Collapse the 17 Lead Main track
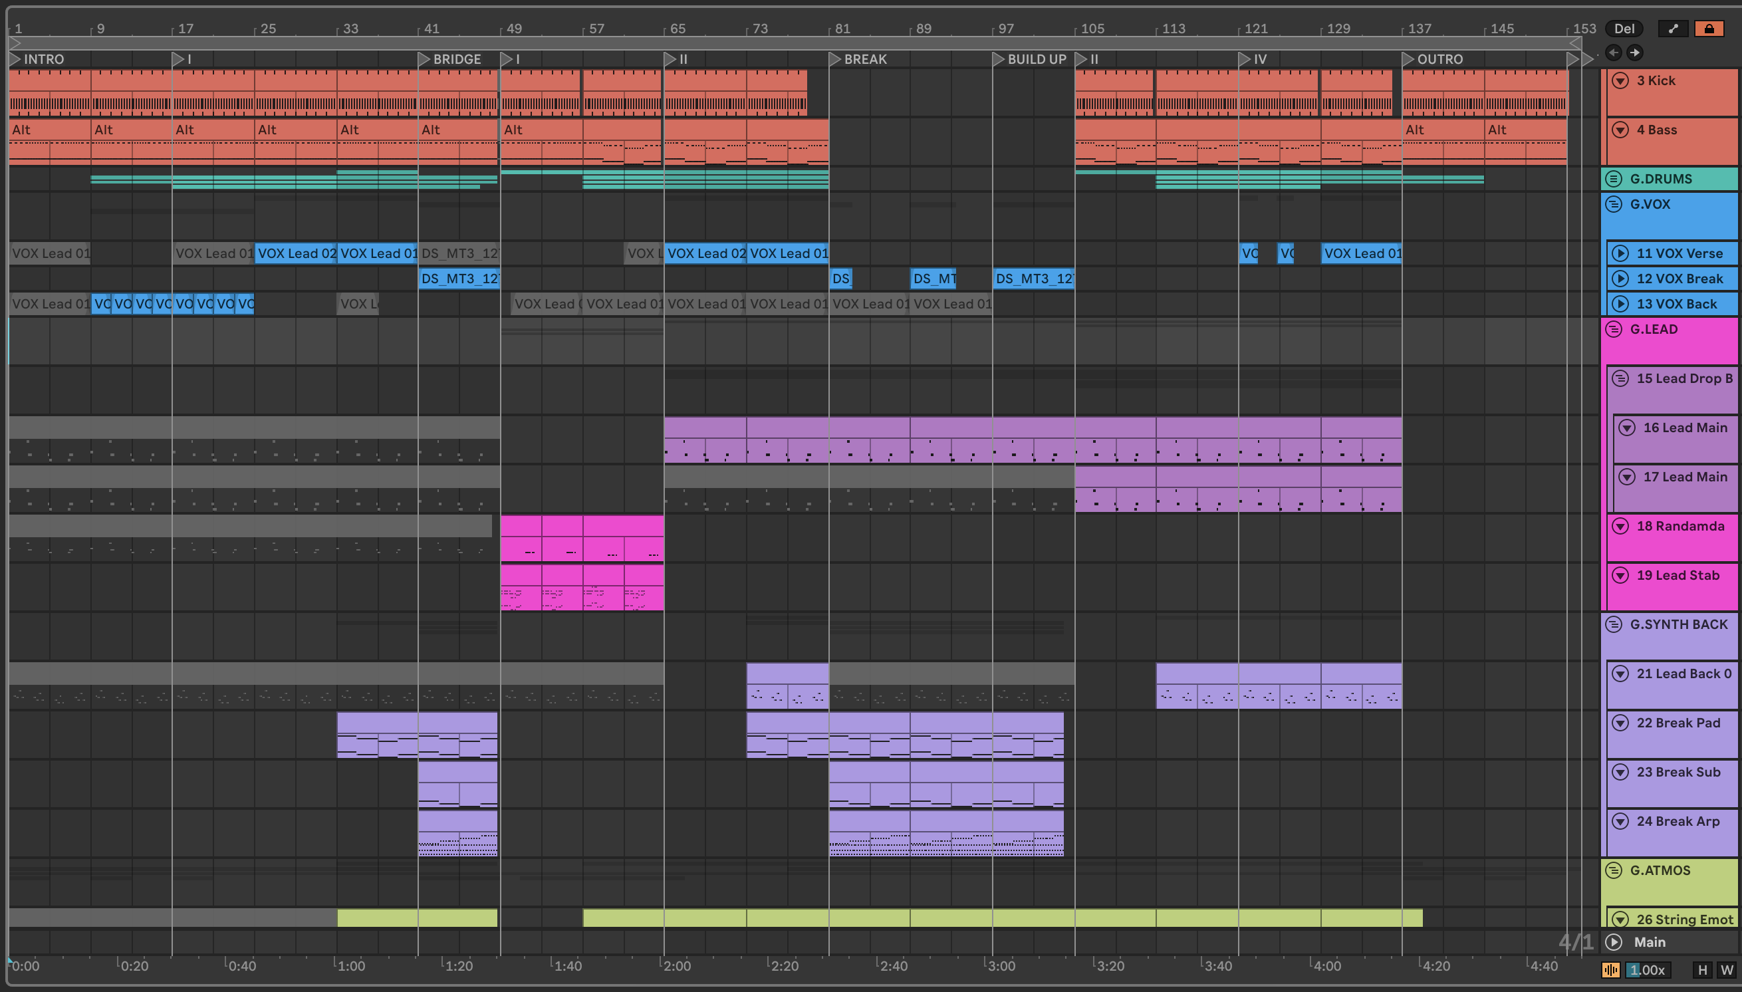The width and height of the screenshot is (1742, 992). [x=1627, y=476]
